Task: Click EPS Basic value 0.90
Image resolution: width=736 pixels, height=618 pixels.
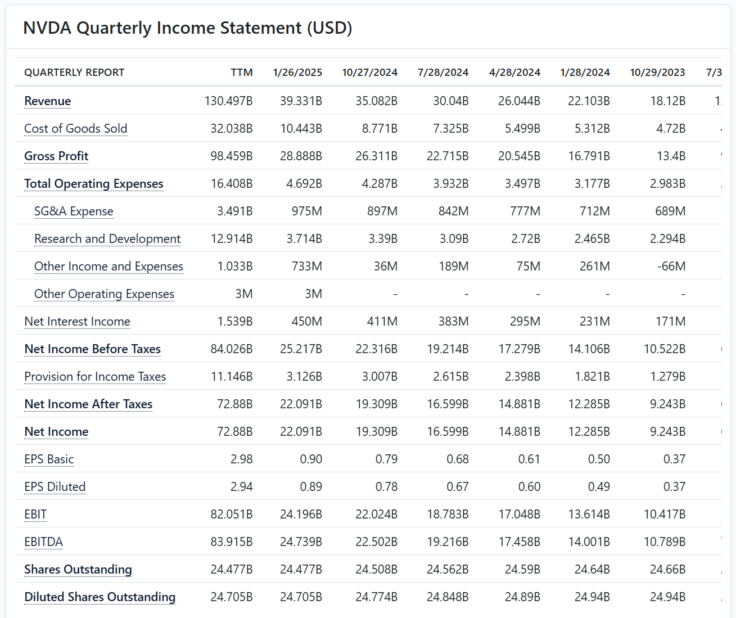Action: pos(311,459)
